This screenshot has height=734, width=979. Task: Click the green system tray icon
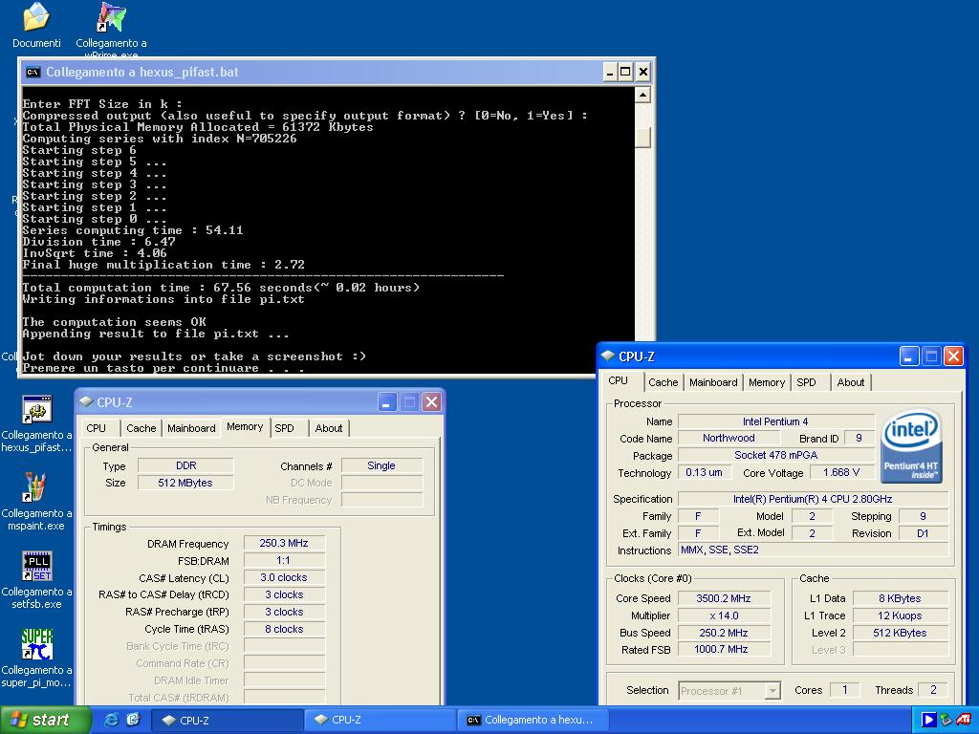tap(946, 720)
